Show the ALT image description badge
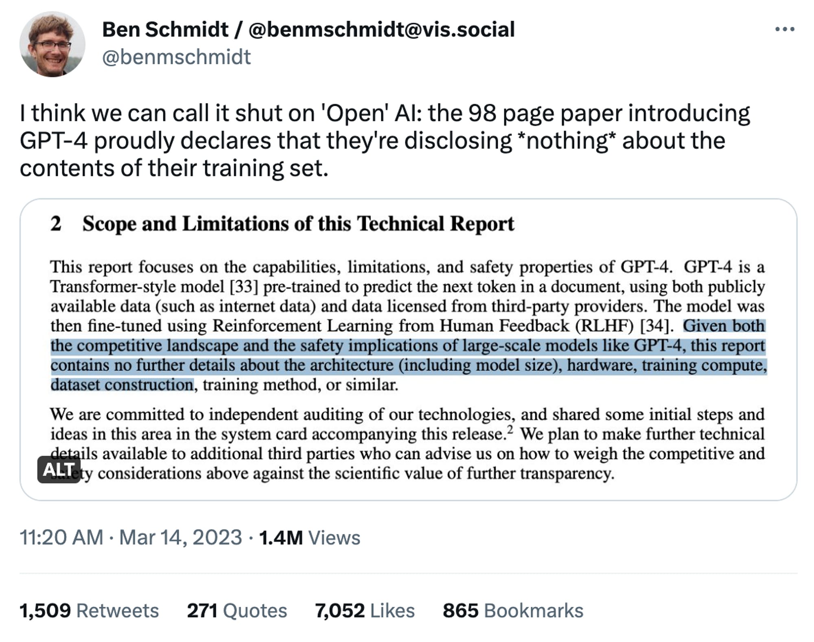The height and width of the screenshot is (642, 814). (x=59, y=469)
